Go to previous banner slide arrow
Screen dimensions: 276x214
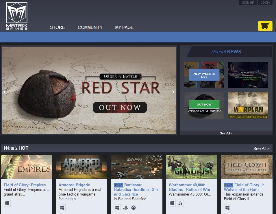coord(5,92)
